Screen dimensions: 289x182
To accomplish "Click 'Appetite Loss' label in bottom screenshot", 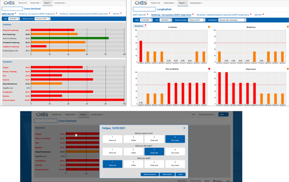I will click(x=41, y=156).
